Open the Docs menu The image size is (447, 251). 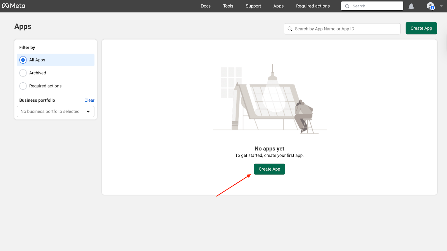tap(206, 6)
